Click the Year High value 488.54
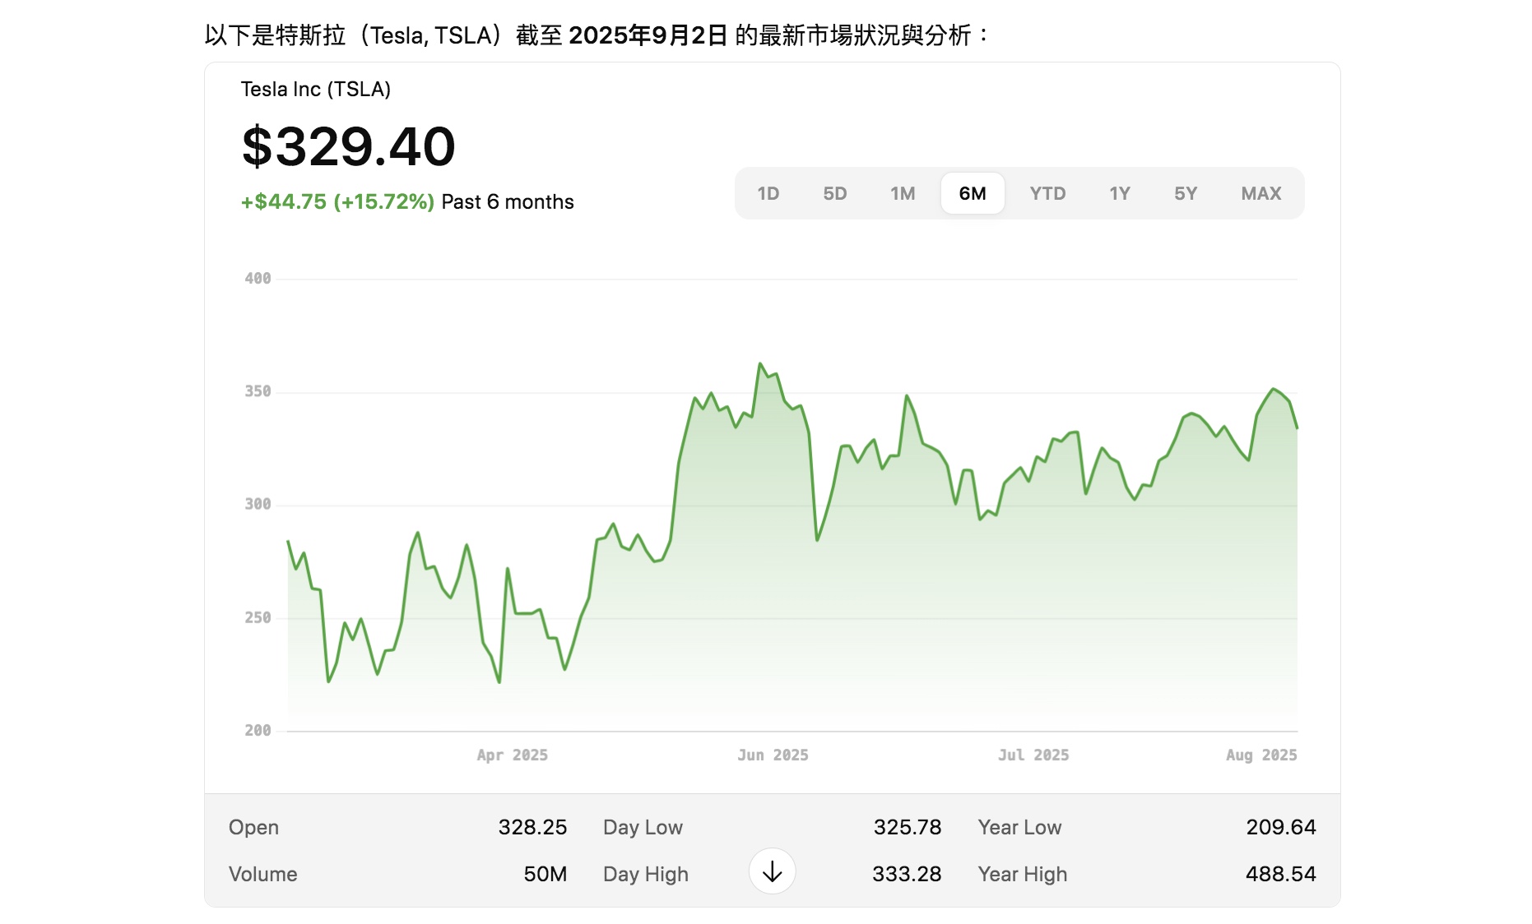Image resolution: width=1532 pixels, height=924 pixels. (1280, 874)
